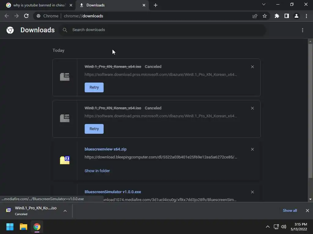Open the tab search dropdown arrow
313x234 pixels.
coord(264,4)
